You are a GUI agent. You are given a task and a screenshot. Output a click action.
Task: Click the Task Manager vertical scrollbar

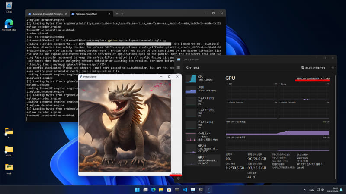point(336,128)
